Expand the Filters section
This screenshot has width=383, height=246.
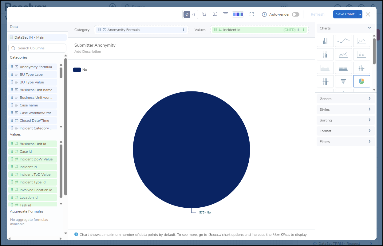[x=345, y=142]
